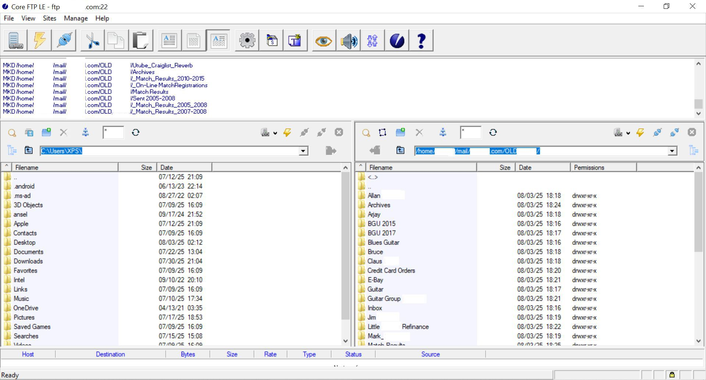Image resolution: width=706 pixels, height=380 pixels.
Task: Open the remote panel printer dropdown arrow
Action: [628, 133]
